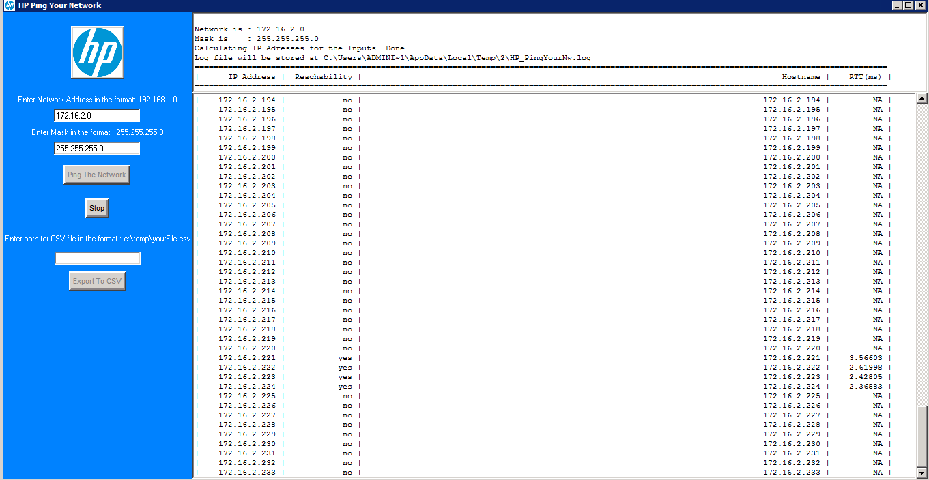Click hostname 172.16.2.230 in Hostname column
This screenshot has height=480, width=929.
(x=792, y=444)
